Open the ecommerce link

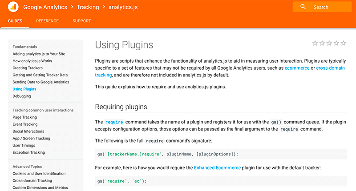297,68
